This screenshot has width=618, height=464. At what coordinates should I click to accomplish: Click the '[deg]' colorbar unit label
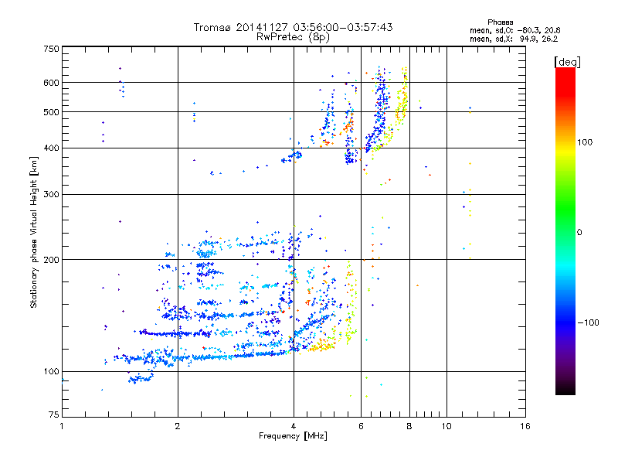pos(567,62)
